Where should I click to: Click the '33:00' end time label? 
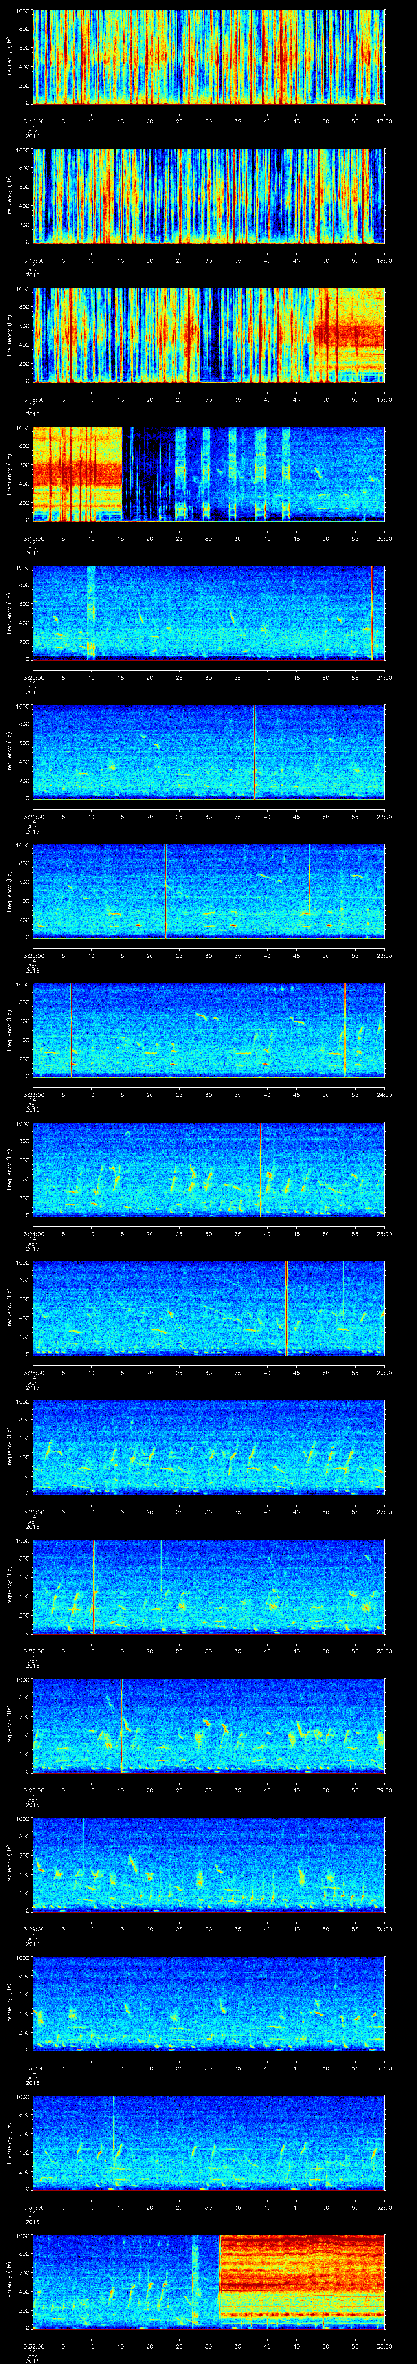[x=385, y=2346]
